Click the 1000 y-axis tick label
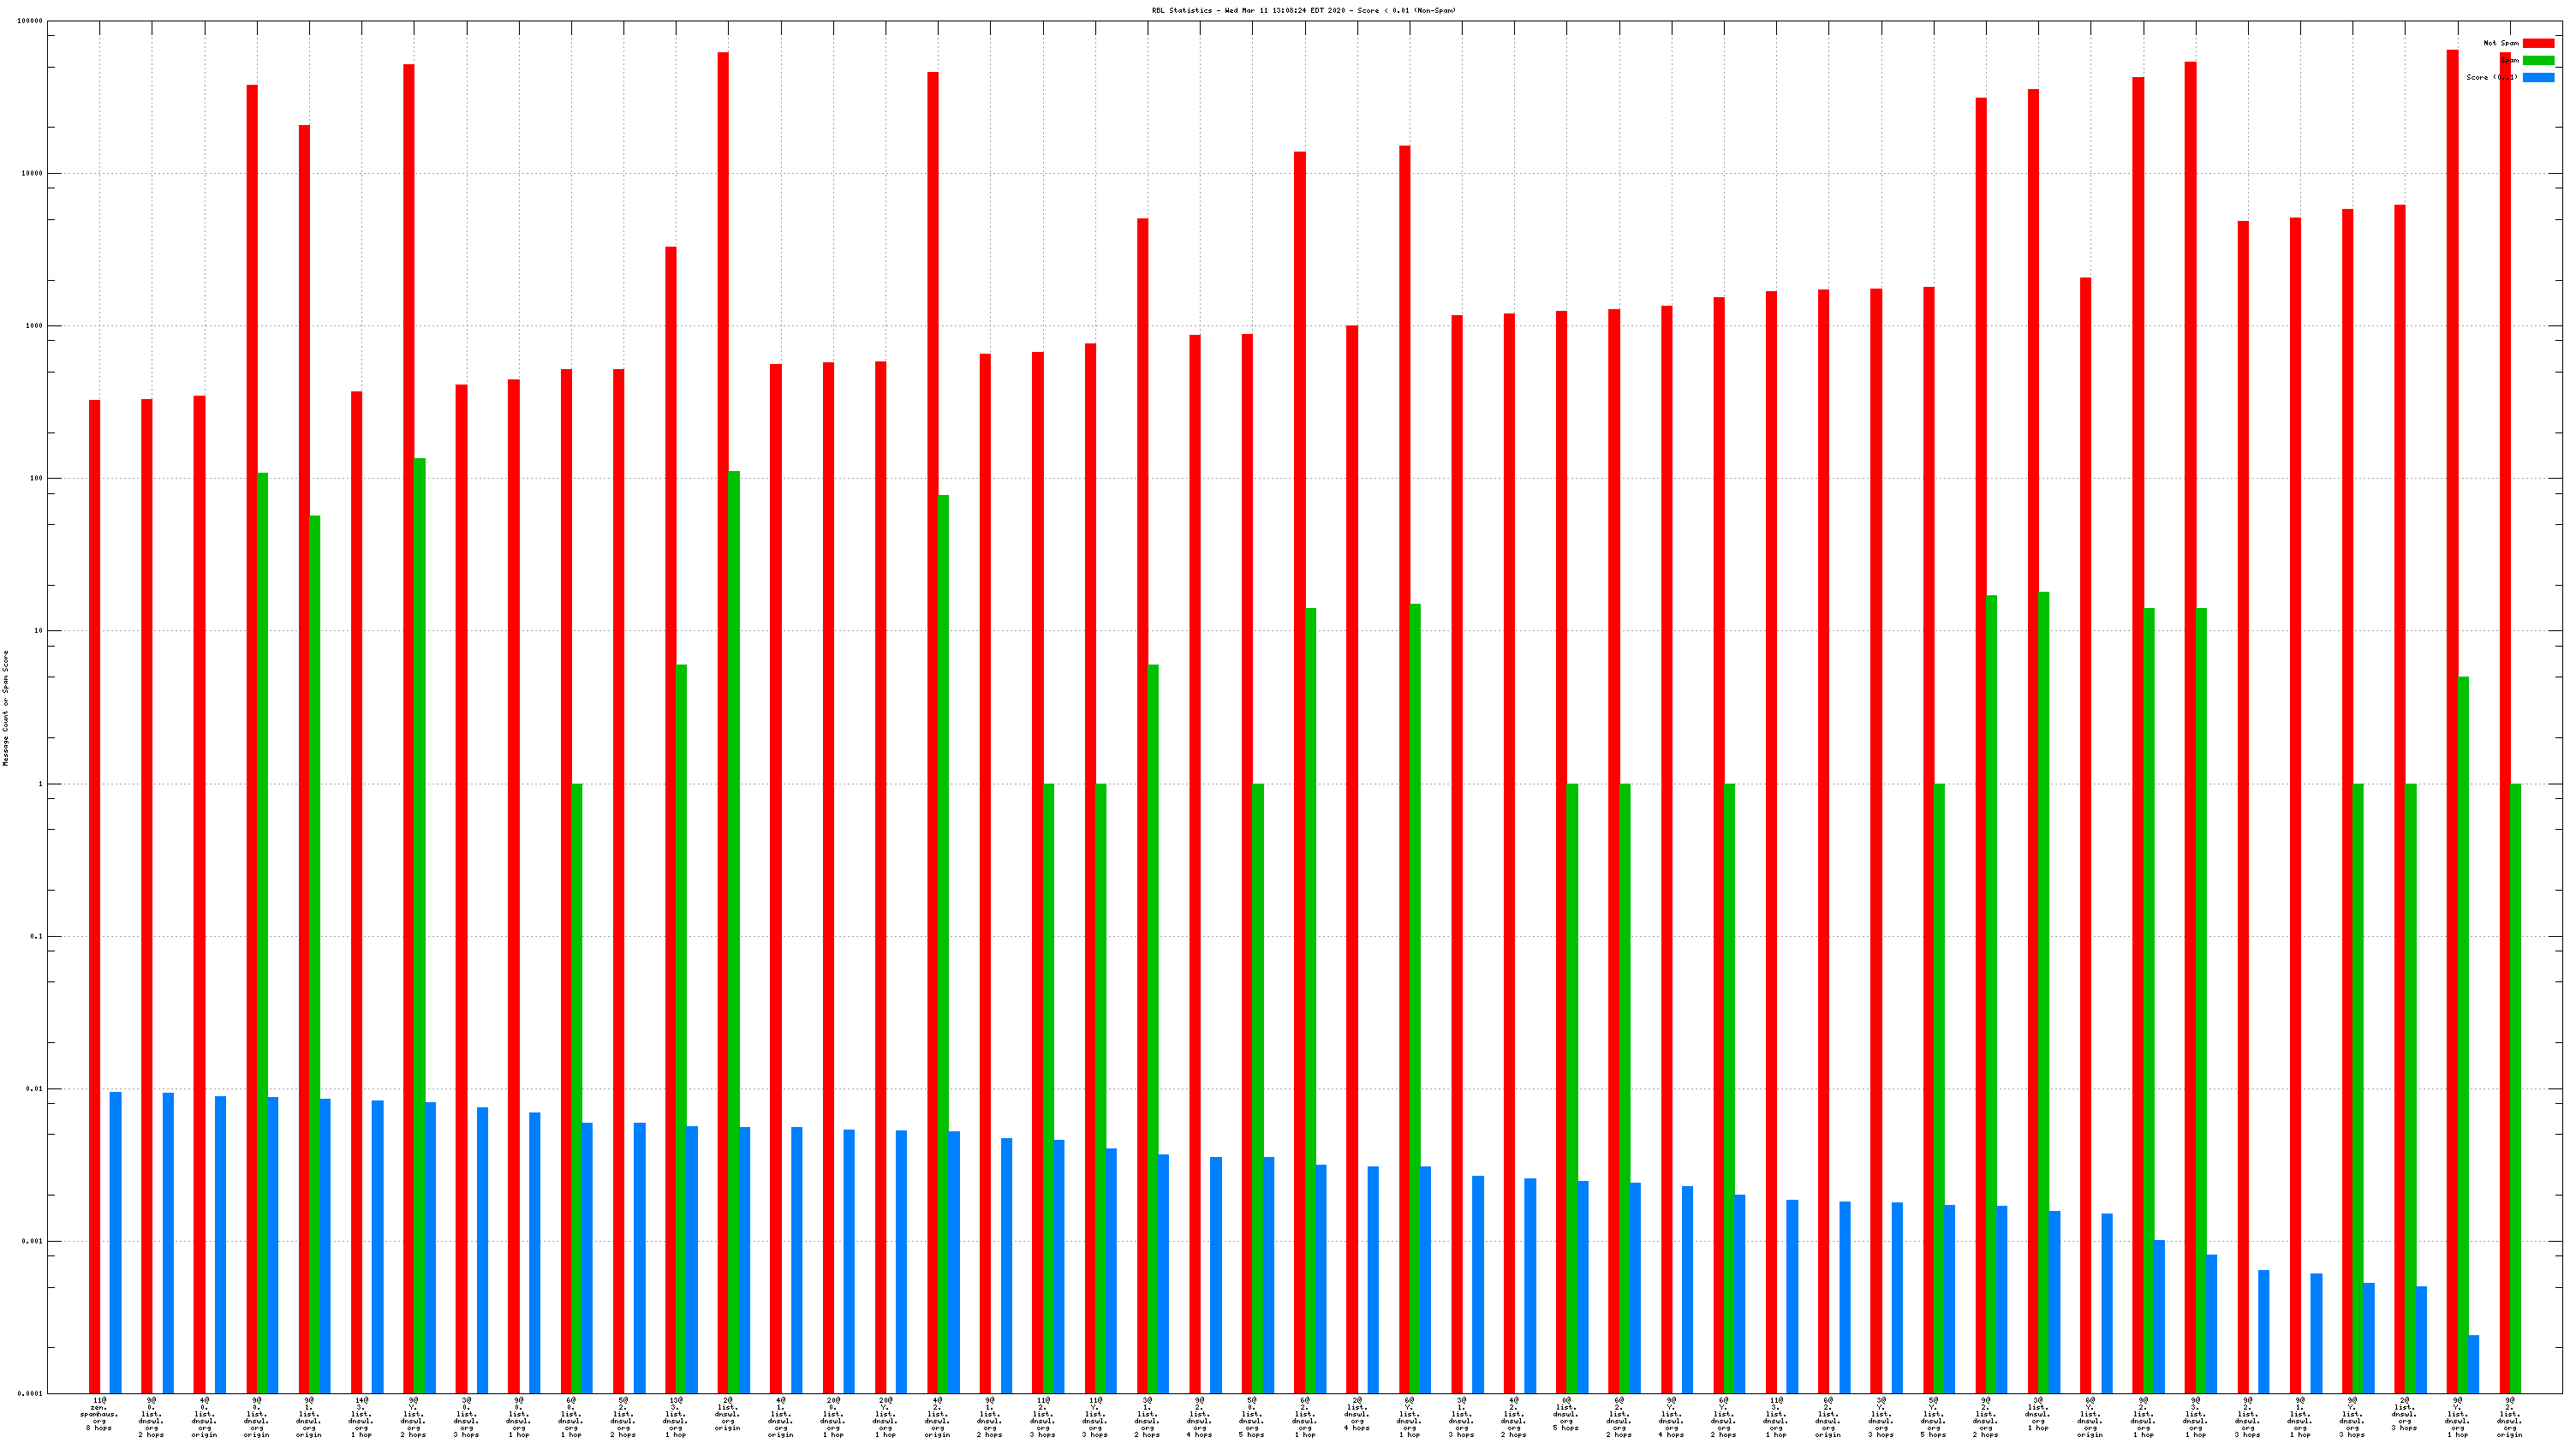 point(34,326)
